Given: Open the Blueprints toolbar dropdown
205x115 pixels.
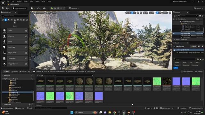Looking at the screenshot, I should tap(38, 8).
